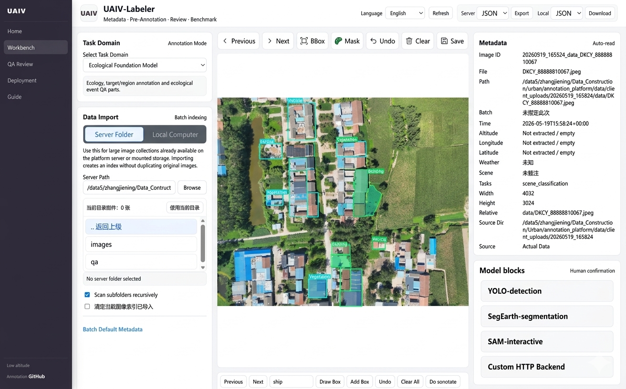Switch data import to Server Folder
The height and width of the screenshot is (389, 626).
(x=114, y=134)
